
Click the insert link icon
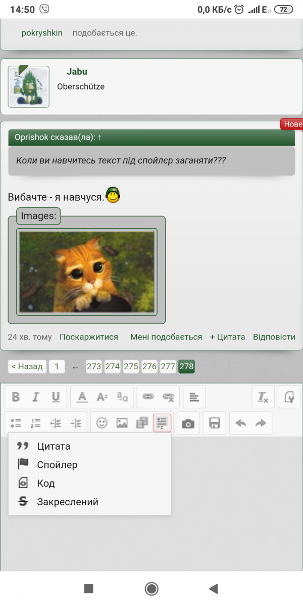(x=148, y=397)
